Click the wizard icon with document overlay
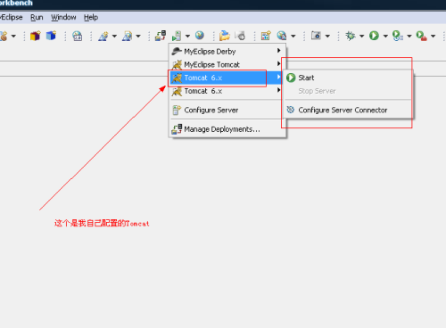The width and height of the screenshot is (446, 328). click(127, 36)
